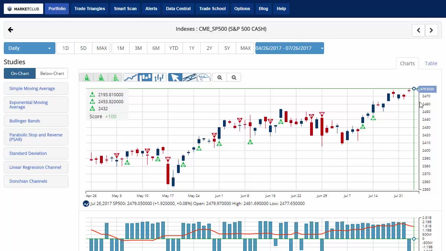This screenshot has width=446, height=251.
Task: Click the Indexes : CME_SP500 title text
Action: (x=221, y=29)
